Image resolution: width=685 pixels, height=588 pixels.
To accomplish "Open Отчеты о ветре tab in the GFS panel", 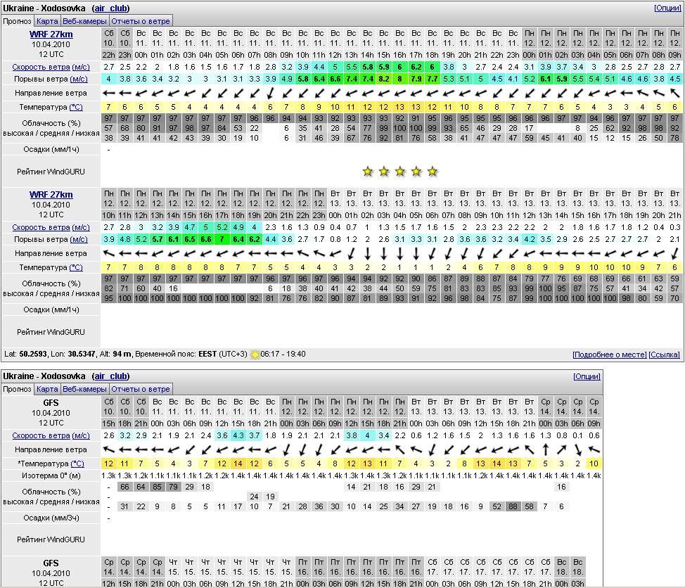I will point(141,389).
